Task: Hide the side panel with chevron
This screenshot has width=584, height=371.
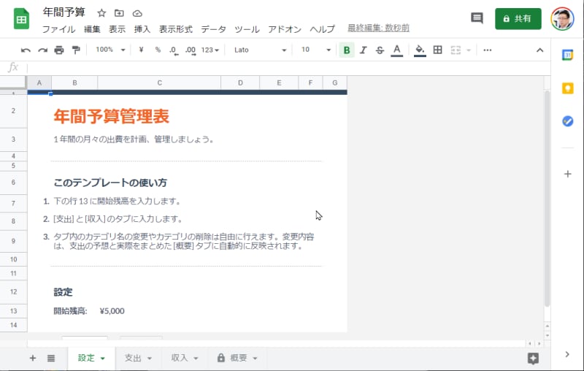Action: [x=567, y=354]
